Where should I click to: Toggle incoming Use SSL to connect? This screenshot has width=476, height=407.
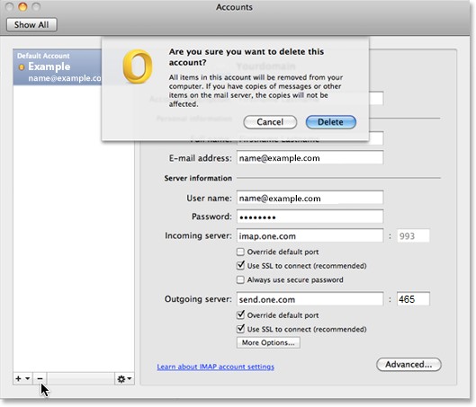[x=240, y=265]
